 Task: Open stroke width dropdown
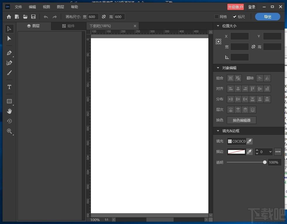point(270,152)
